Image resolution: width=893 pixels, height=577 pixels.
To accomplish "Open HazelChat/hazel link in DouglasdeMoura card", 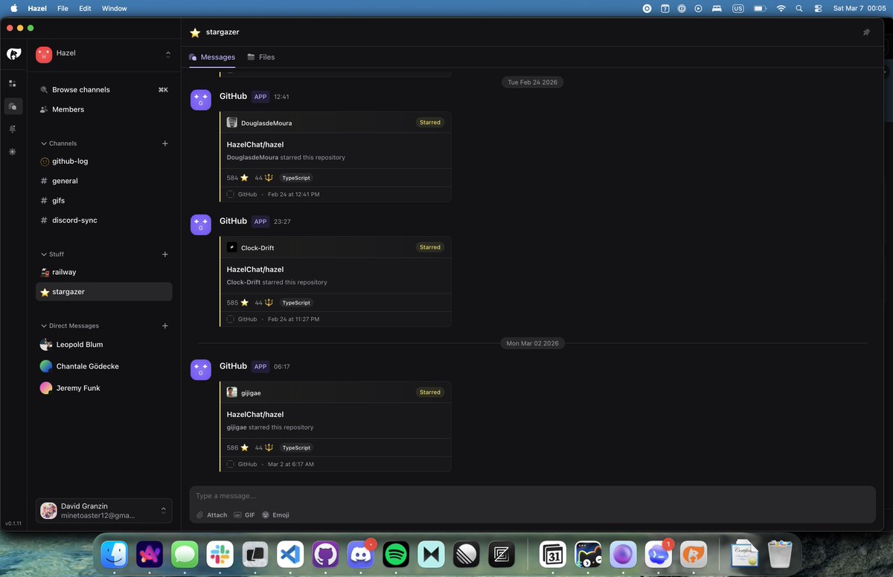I will tap(255, 144).
